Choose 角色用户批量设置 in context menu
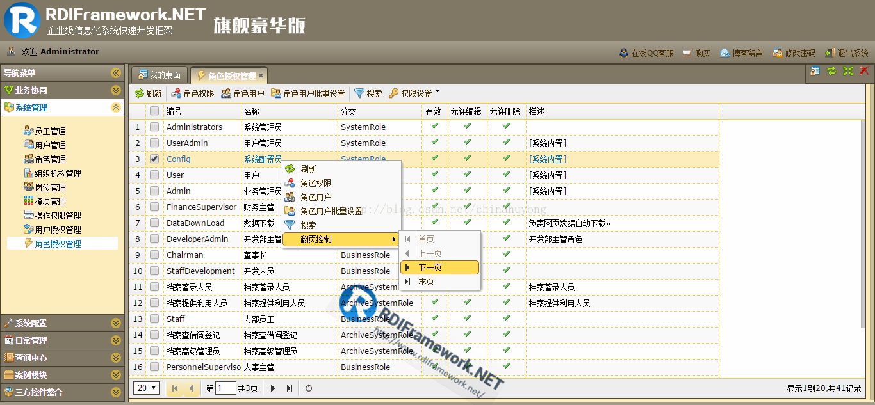The width and height of the screenshot is (875, 405). (341, 211)
